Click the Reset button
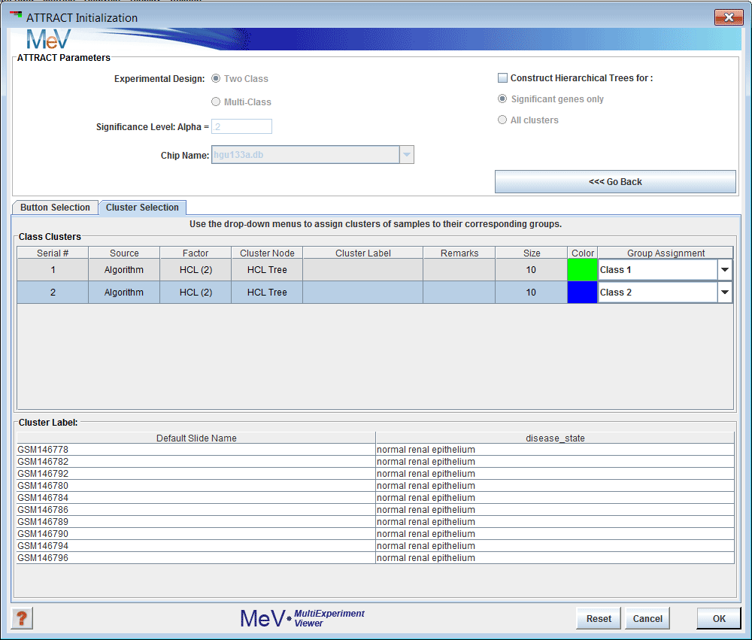The height and width of the screenshot is (640, 752). click(599, 618)
